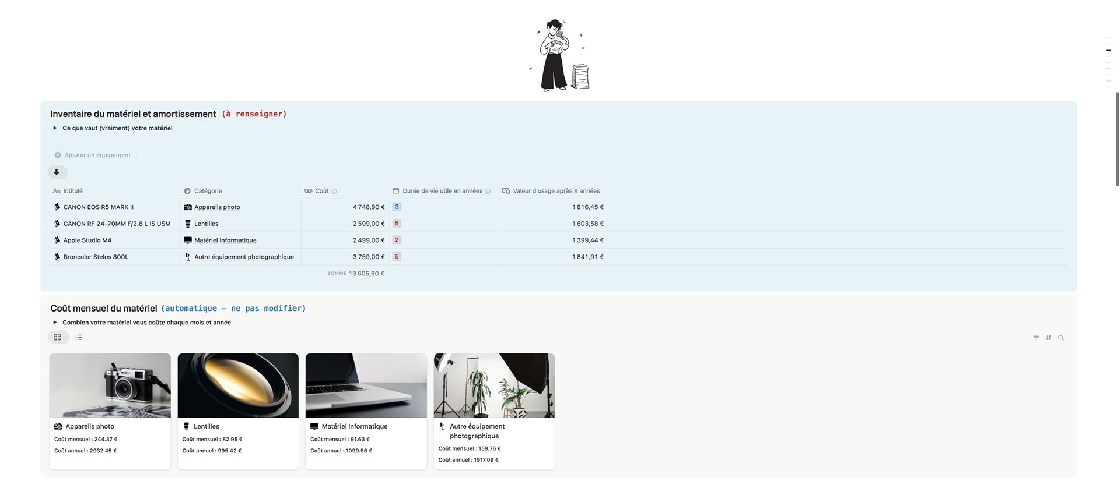Click 'Matériel Informatique' card title

click(x=355, y=427)
